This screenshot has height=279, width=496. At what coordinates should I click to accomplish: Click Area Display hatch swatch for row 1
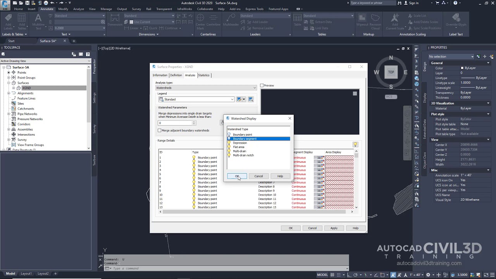coord(339,158)
